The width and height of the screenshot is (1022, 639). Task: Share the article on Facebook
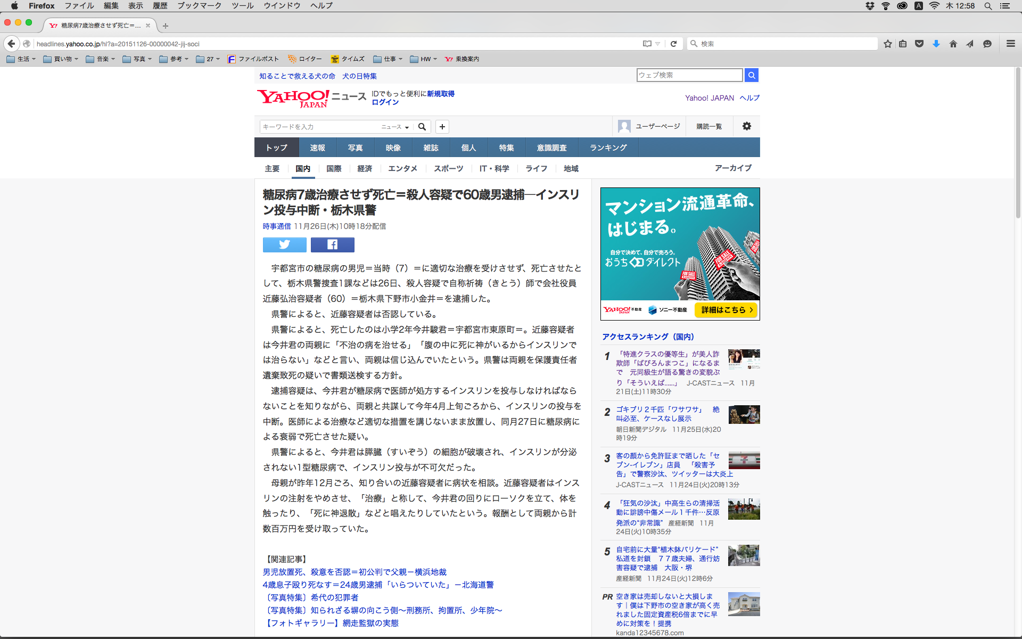[x=332, y=244]
